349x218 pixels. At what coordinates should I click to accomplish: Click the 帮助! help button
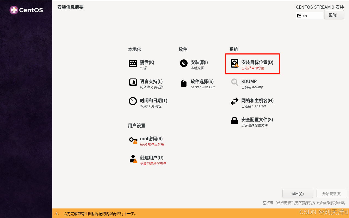(334, 15)
